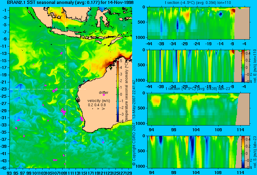Click the '0.2 0.4 0.8' velocity scale values
Screen dimensions: 257x175
click(x=97, y=105)
